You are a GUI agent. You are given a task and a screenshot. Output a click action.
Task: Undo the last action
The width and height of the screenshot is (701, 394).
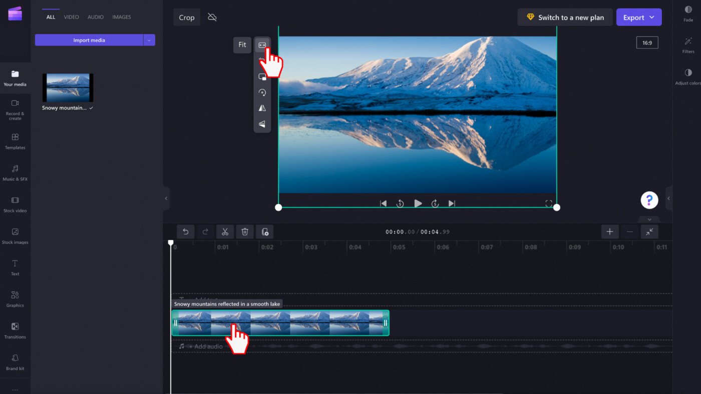click(185, 231)
